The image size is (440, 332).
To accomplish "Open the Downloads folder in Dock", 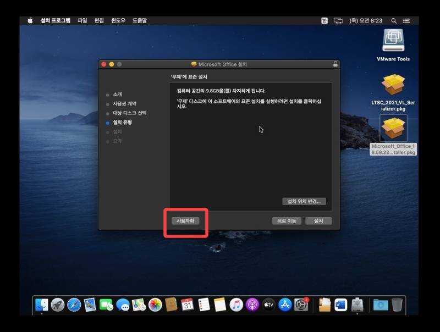I will click(x=381, y=305).
